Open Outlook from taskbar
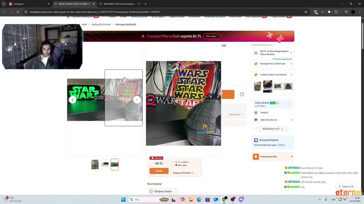The height and width of the screenshot is (204, 364). pyautogui.click(x=216, y=199)
